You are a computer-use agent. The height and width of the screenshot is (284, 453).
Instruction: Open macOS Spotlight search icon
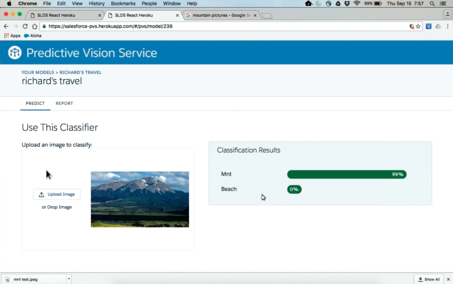pos(432,4)
